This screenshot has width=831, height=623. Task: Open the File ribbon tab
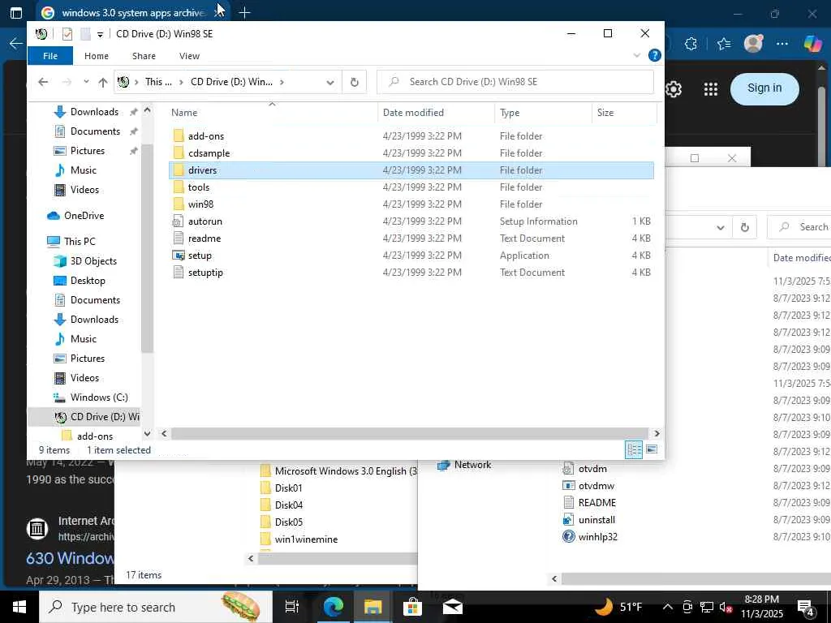click(50, 56)
